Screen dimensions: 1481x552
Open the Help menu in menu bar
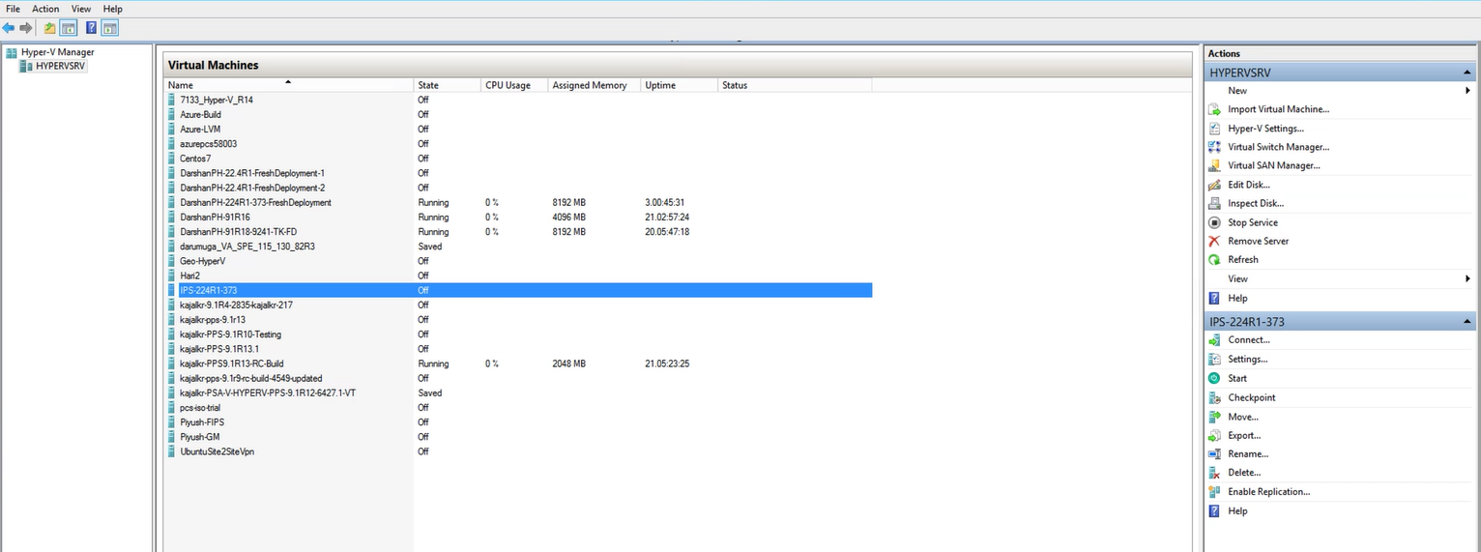(x=113, y=9)
